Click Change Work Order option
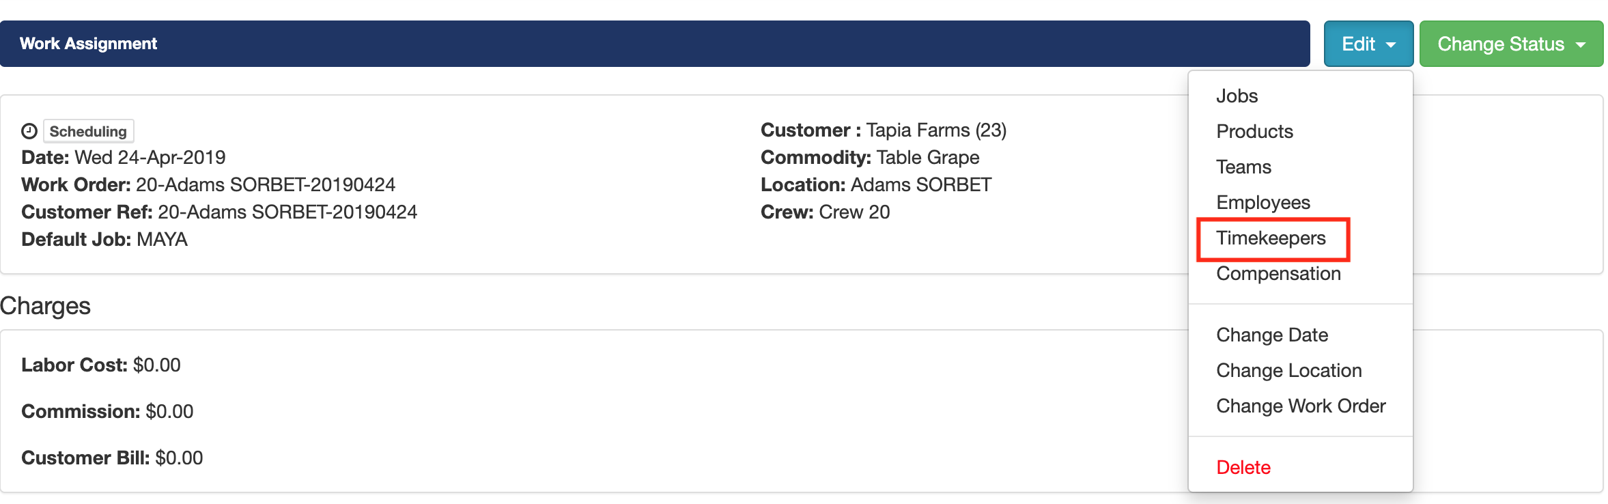 1300,406
